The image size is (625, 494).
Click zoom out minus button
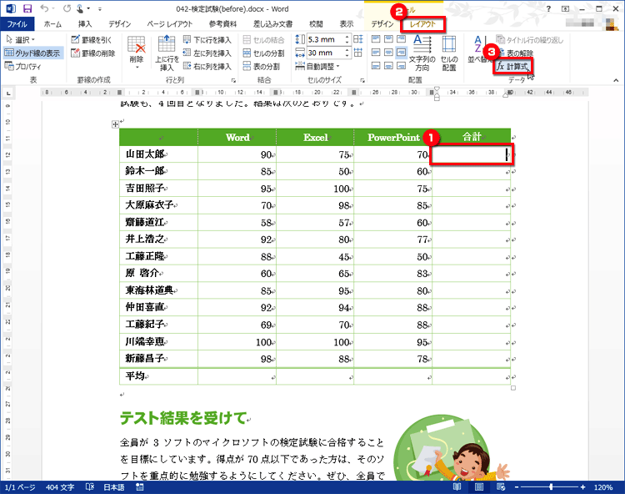pos(517,487)
